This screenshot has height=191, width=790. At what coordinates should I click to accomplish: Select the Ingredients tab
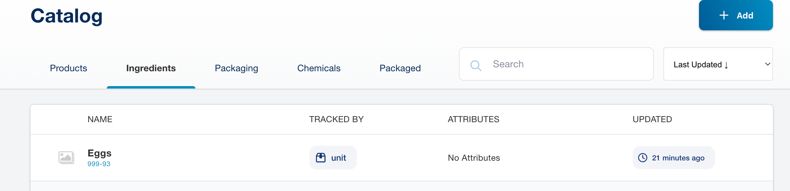(151, 68)
